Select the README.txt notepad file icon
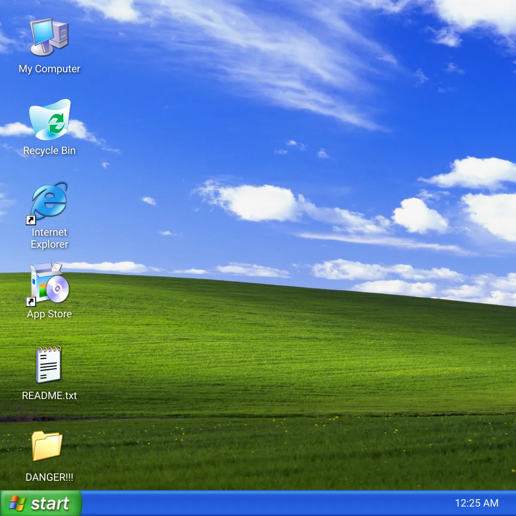 click(x=49, y=365)
